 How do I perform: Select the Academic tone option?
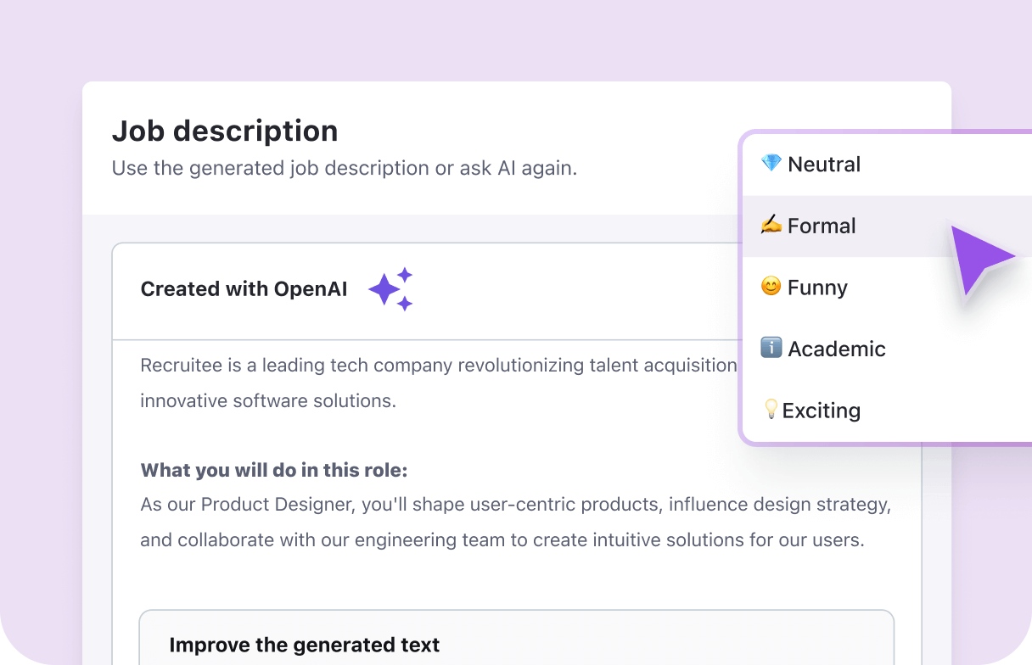click(x=836, y=348)
